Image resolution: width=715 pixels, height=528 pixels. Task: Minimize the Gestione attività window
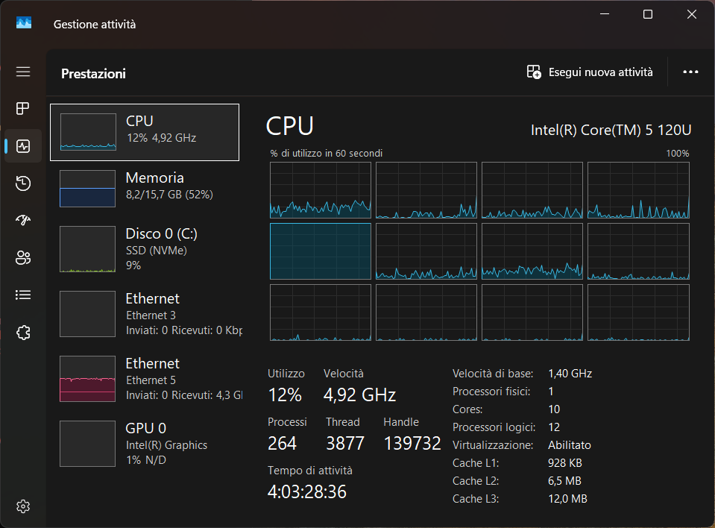coord(605,14)
